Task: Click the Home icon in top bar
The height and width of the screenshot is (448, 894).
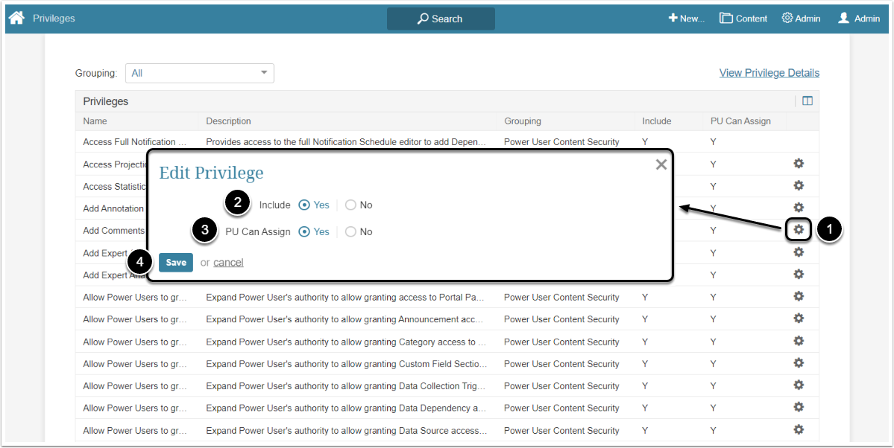Action: click(x=16, y=18)
